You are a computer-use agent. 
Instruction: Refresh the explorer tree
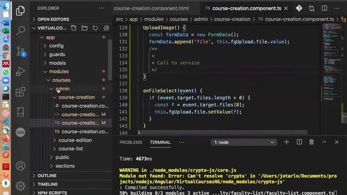[95, 28]
